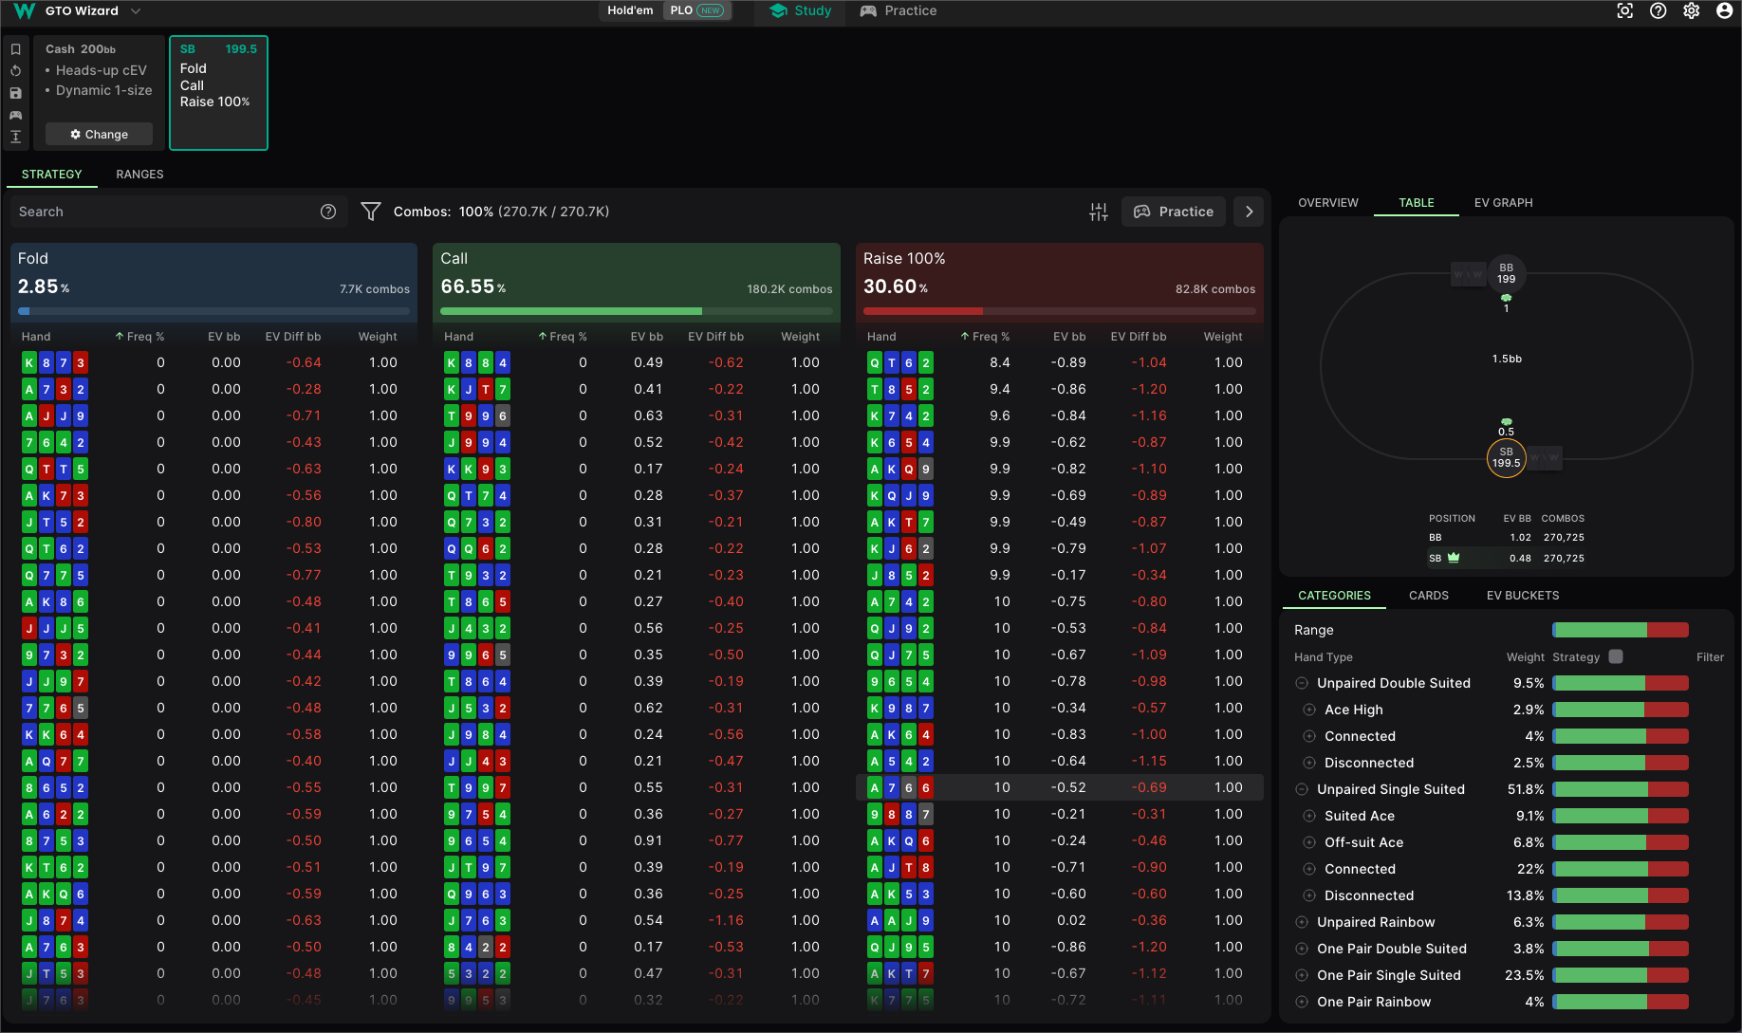The image size is (1742, 1033).
Task: Collapse the Unpaired Single Suited category
Action: point(1302,789)
